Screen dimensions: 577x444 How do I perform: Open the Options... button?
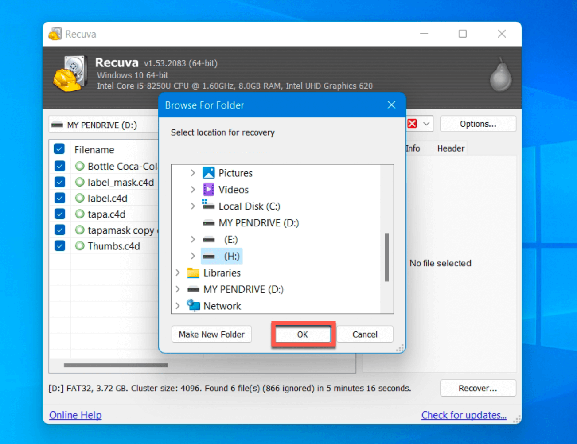click(478, 124)
